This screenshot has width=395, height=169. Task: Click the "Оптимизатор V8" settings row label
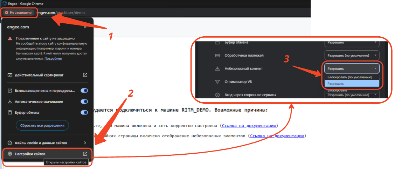(238, 82)
